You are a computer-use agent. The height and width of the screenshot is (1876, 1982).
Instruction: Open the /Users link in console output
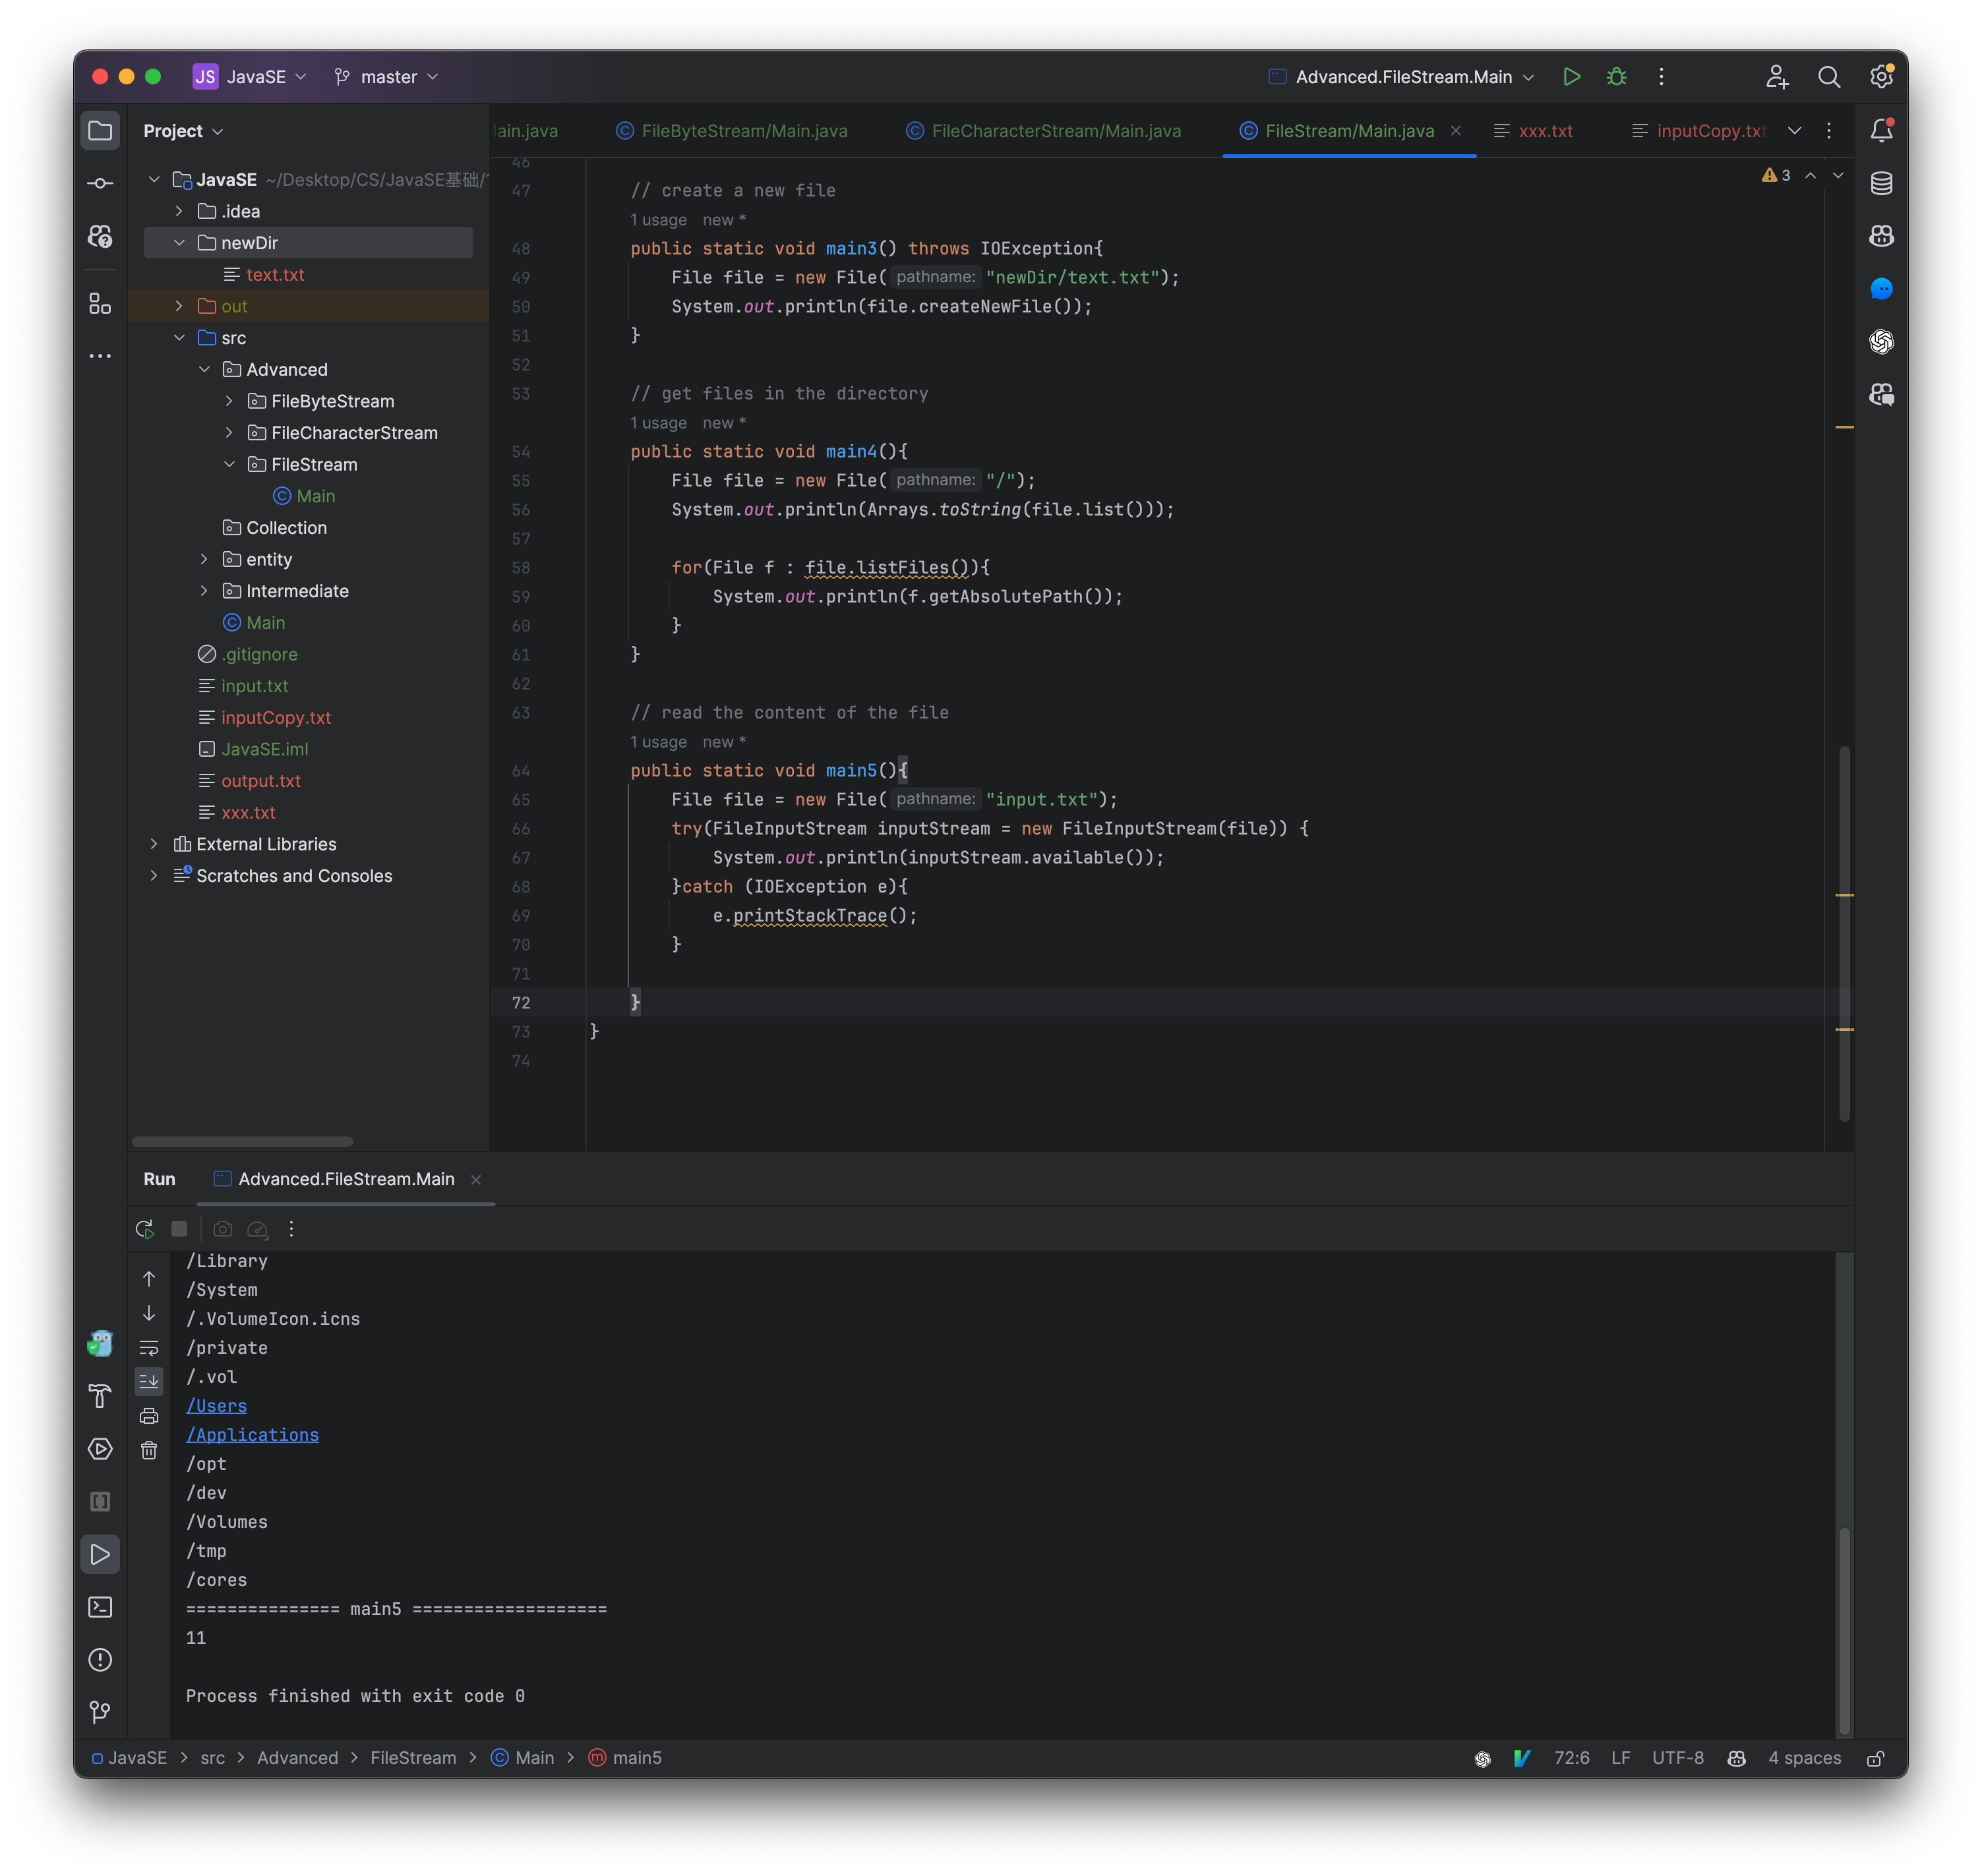pos(216,1405)
